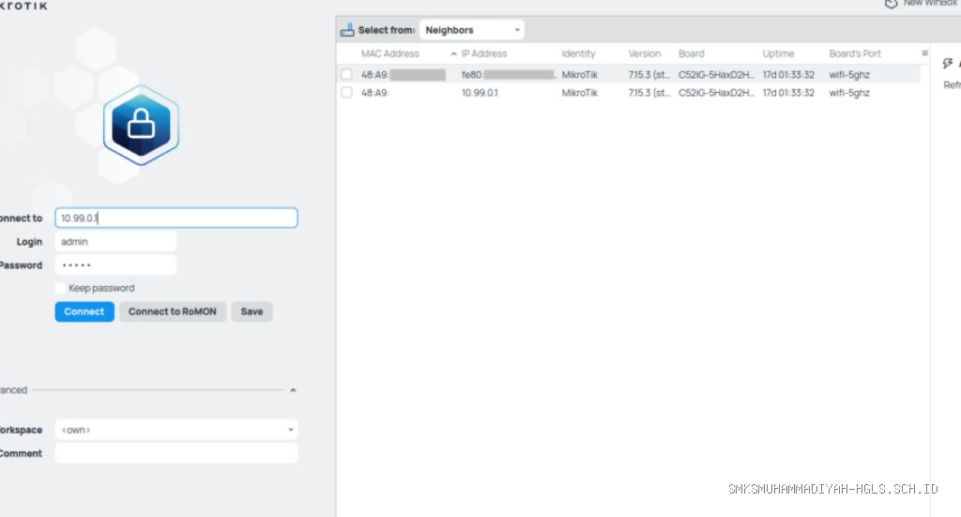Click C52iG-5HaxD2H board in the fe80 row
961x517 pixels.
point(716,75)
